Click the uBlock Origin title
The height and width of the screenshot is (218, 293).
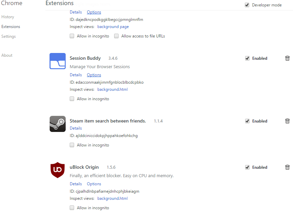84,167
